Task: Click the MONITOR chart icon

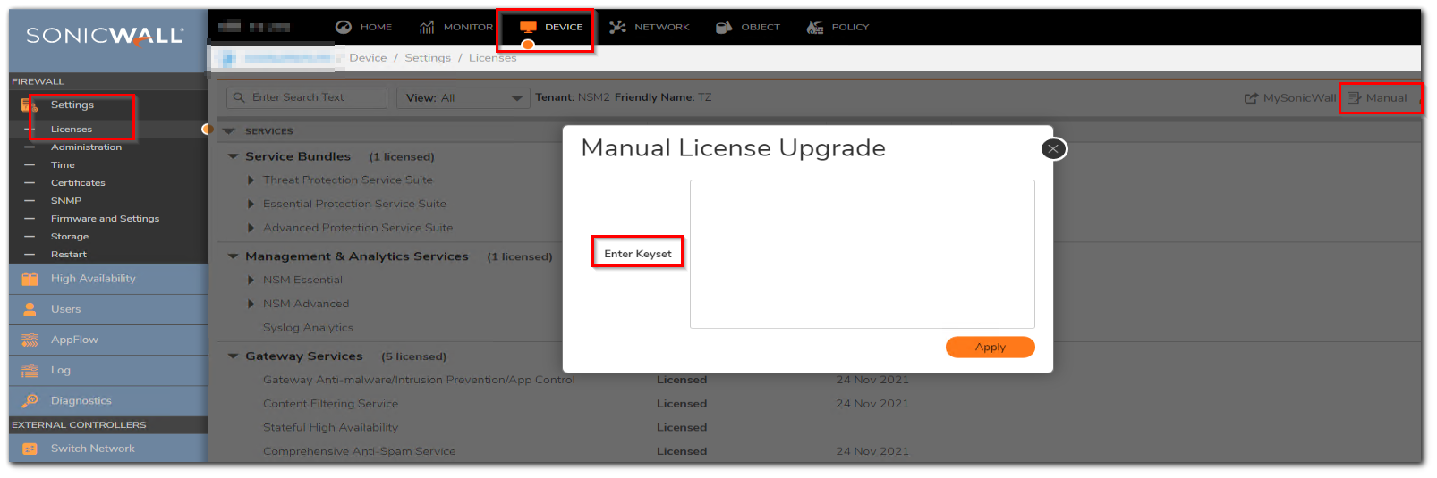Action: click(427, 27)
